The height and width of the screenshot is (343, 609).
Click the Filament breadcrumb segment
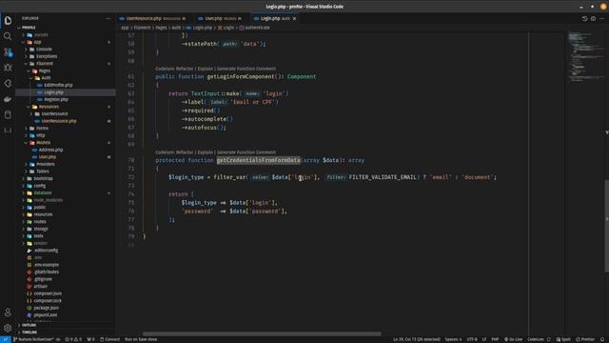(x=142, y=28)
